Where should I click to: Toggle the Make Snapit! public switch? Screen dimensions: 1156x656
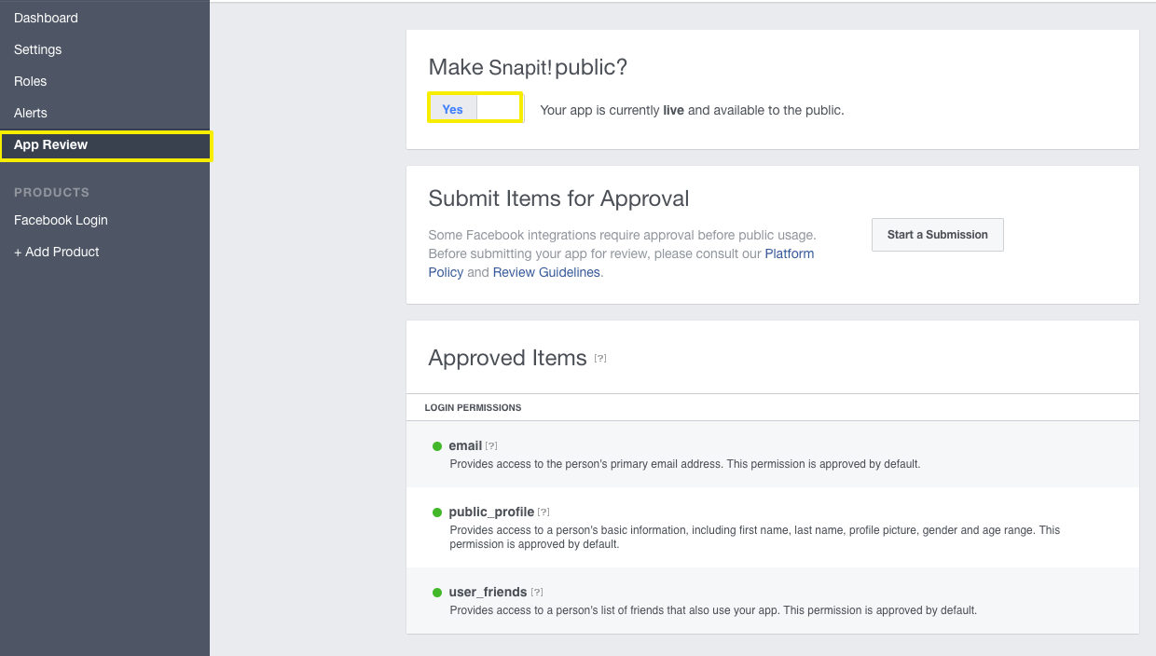(x=475, y=108)
